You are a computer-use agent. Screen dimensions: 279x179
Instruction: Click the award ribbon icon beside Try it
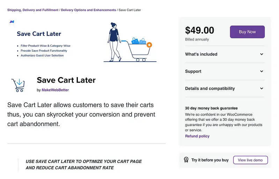tap(186, 160)
